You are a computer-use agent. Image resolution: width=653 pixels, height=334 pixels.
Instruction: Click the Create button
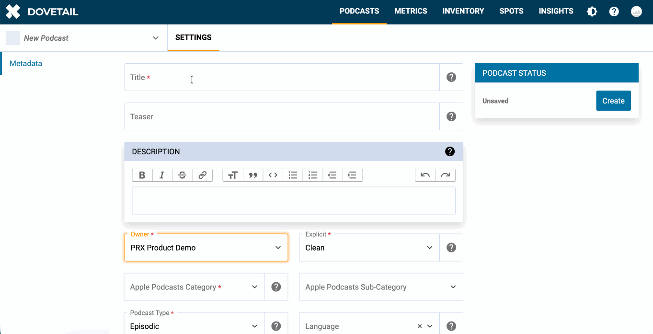pos(613,101)
